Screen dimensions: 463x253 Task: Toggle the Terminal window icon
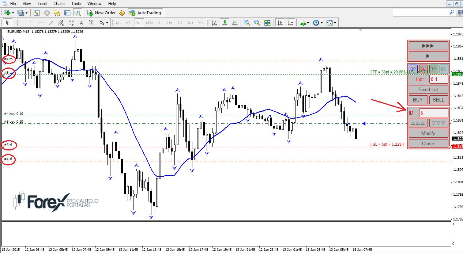(67, 13)
